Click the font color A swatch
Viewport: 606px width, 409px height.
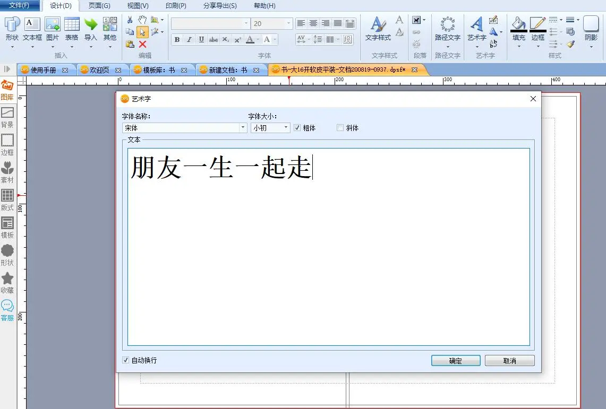(250, 39)
